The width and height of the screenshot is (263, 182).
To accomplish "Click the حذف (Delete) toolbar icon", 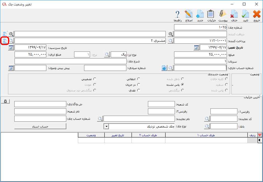I will pos(234,14).
